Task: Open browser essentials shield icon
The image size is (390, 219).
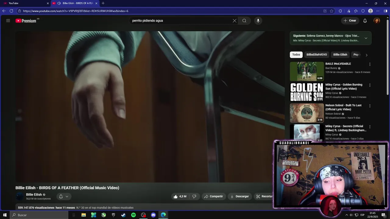Action: pos(363,11)
